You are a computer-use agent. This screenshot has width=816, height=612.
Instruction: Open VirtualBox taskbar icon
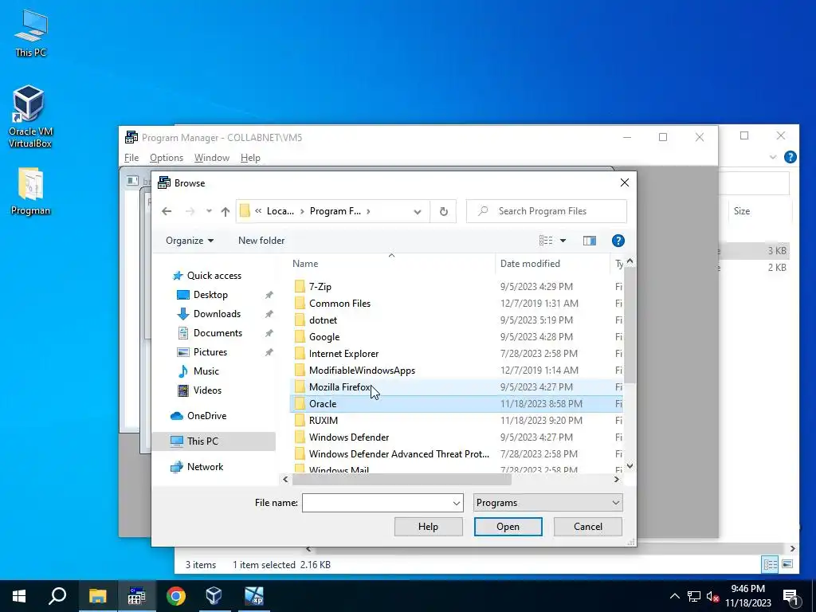214,596
